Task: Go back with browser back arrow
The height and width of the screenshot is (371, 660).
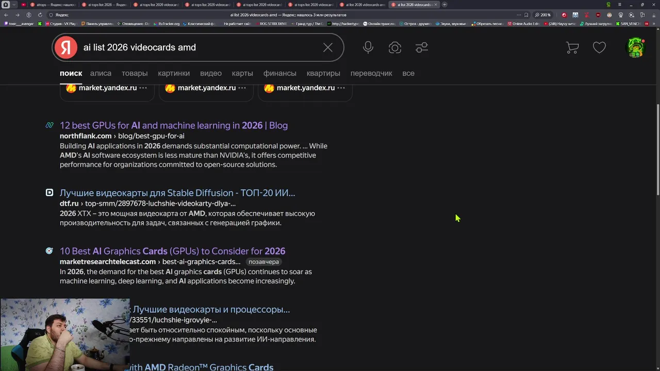Action: click(x=7, y=15)
